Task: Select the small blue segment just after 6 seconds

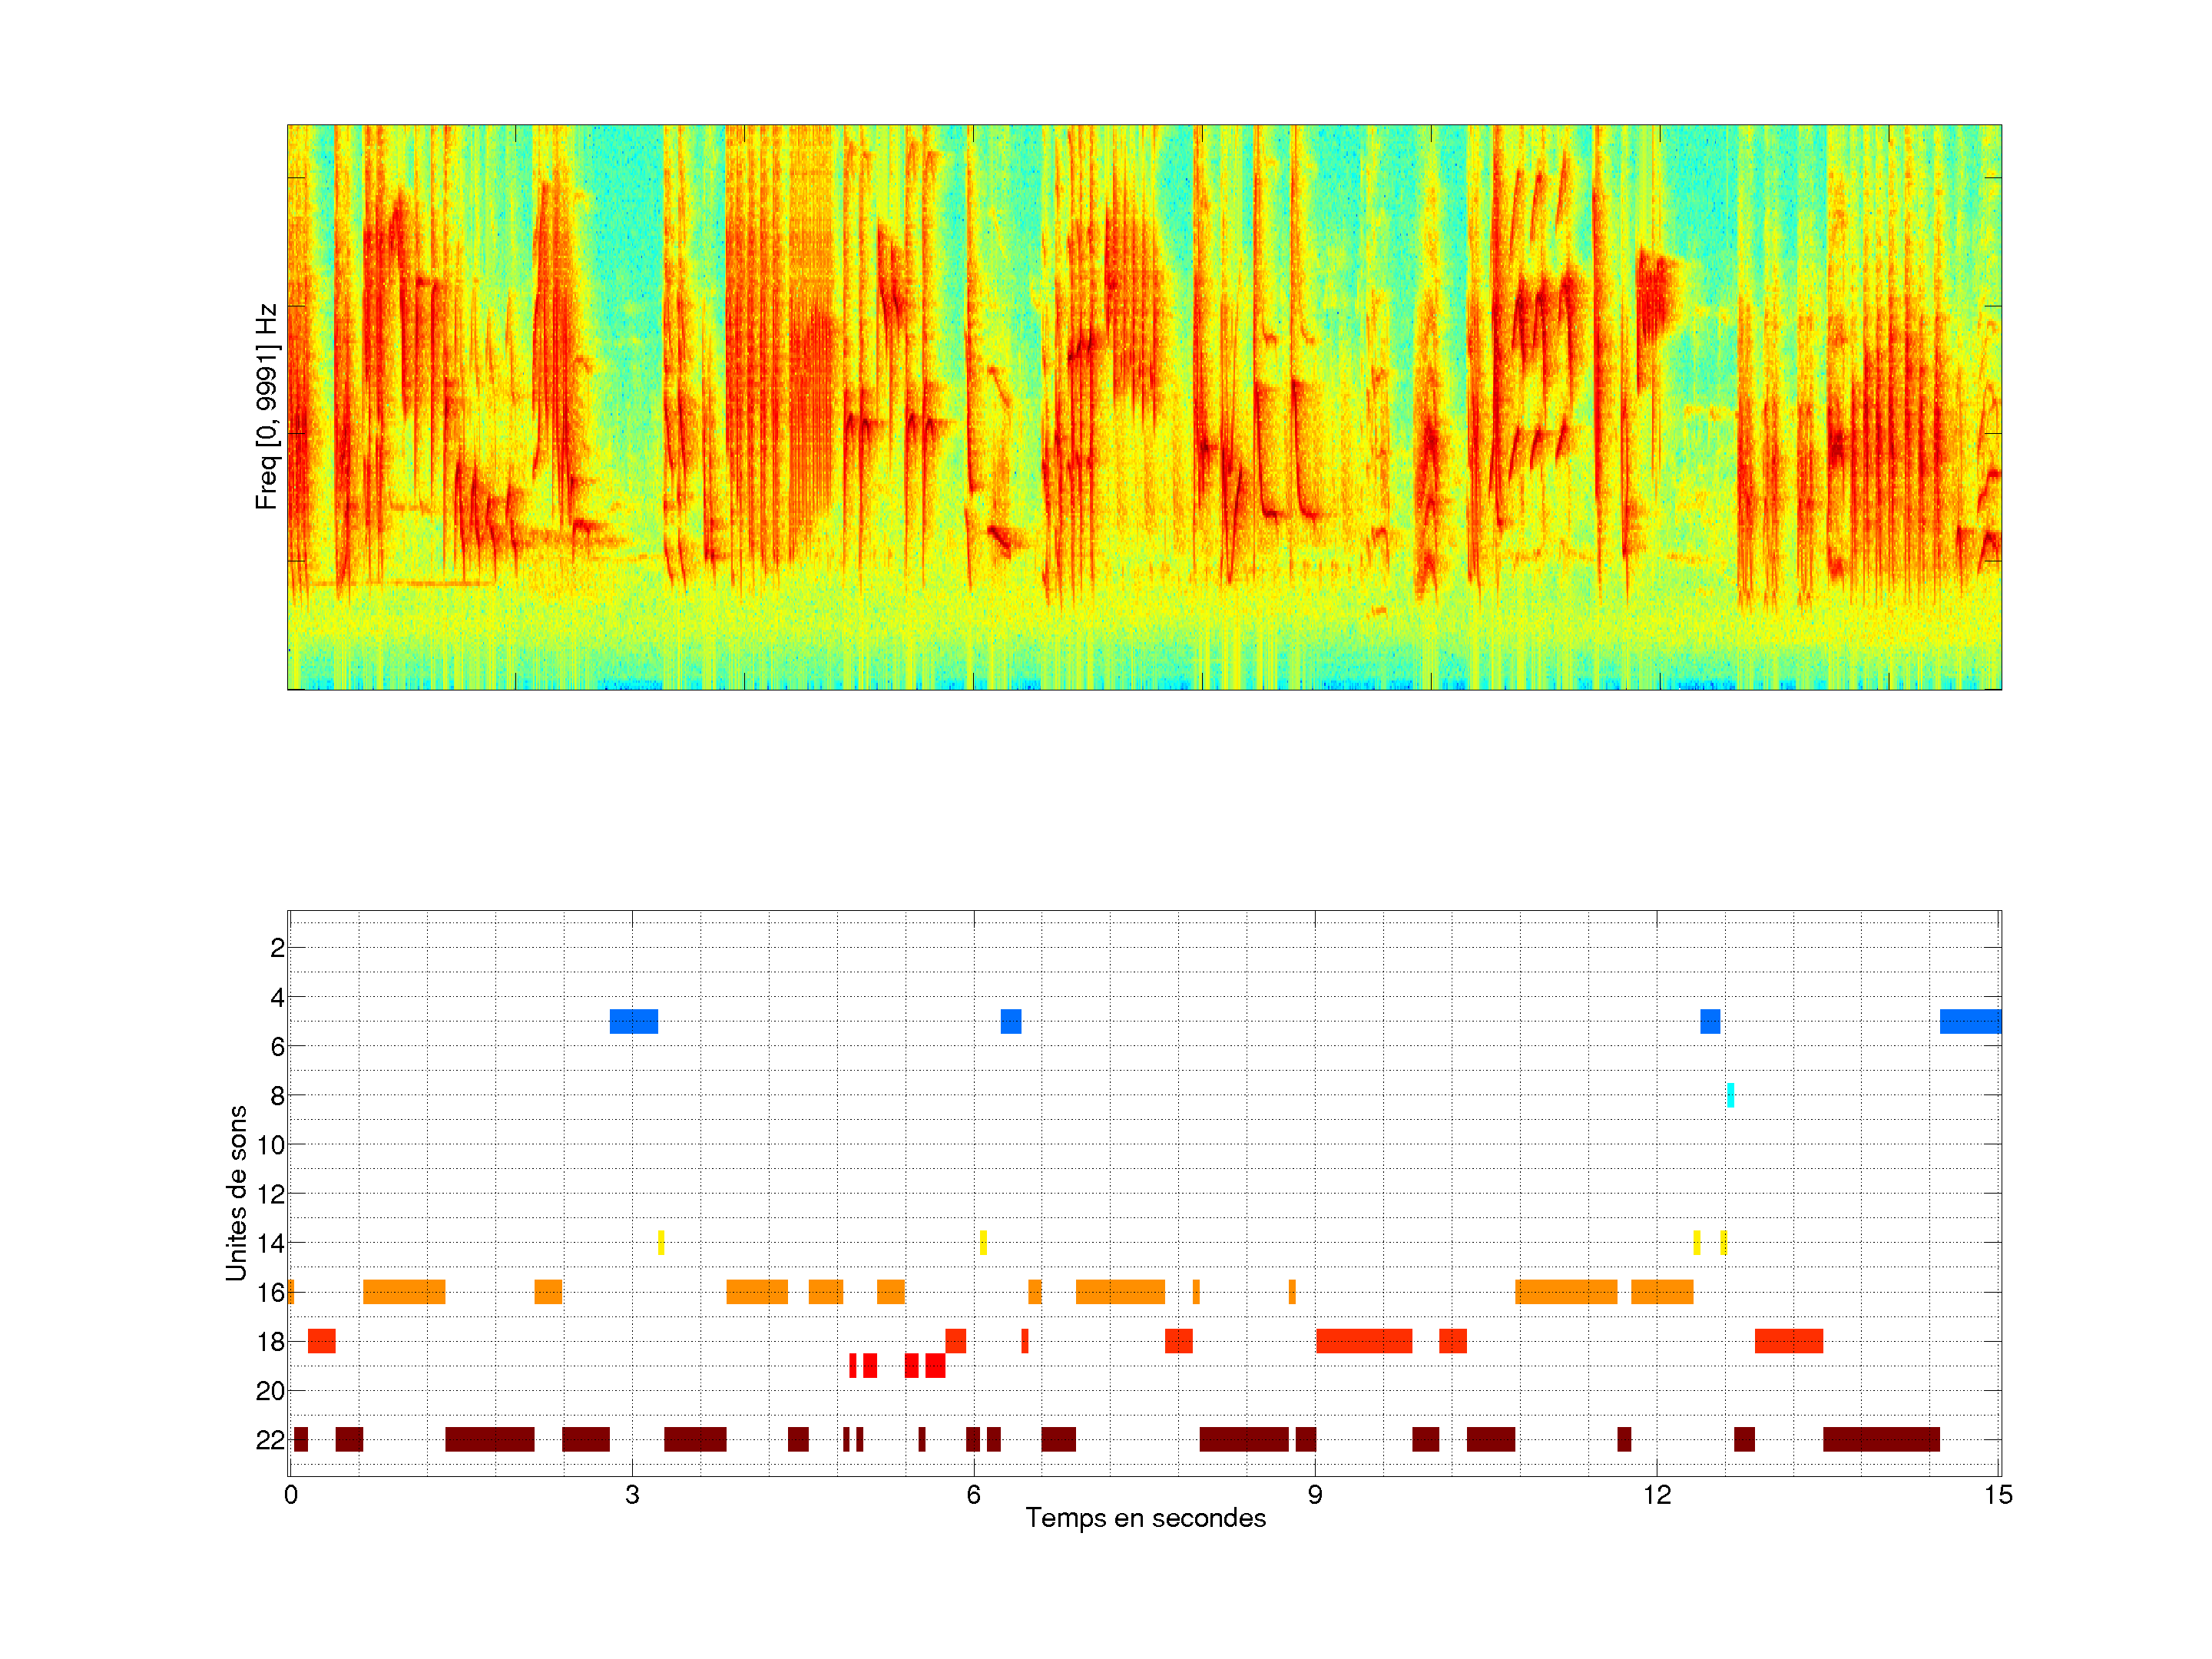Action: 1010,1021
